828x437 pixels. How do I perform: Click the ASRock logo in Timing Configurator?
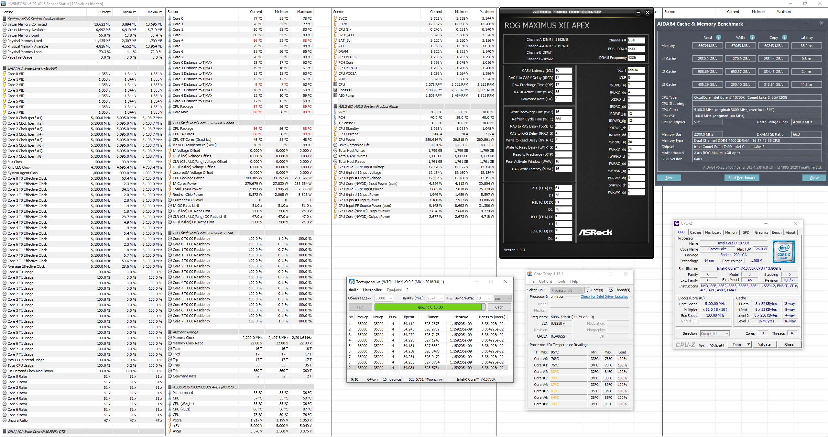595,232
